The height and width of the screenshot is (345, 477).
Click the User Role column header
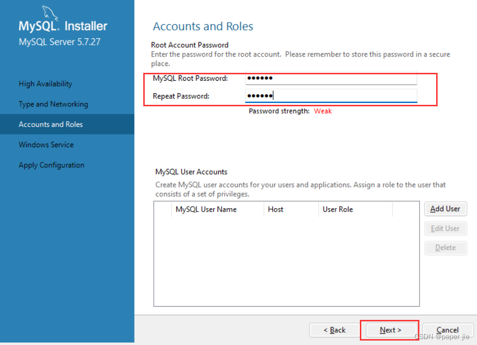[355, 209]
